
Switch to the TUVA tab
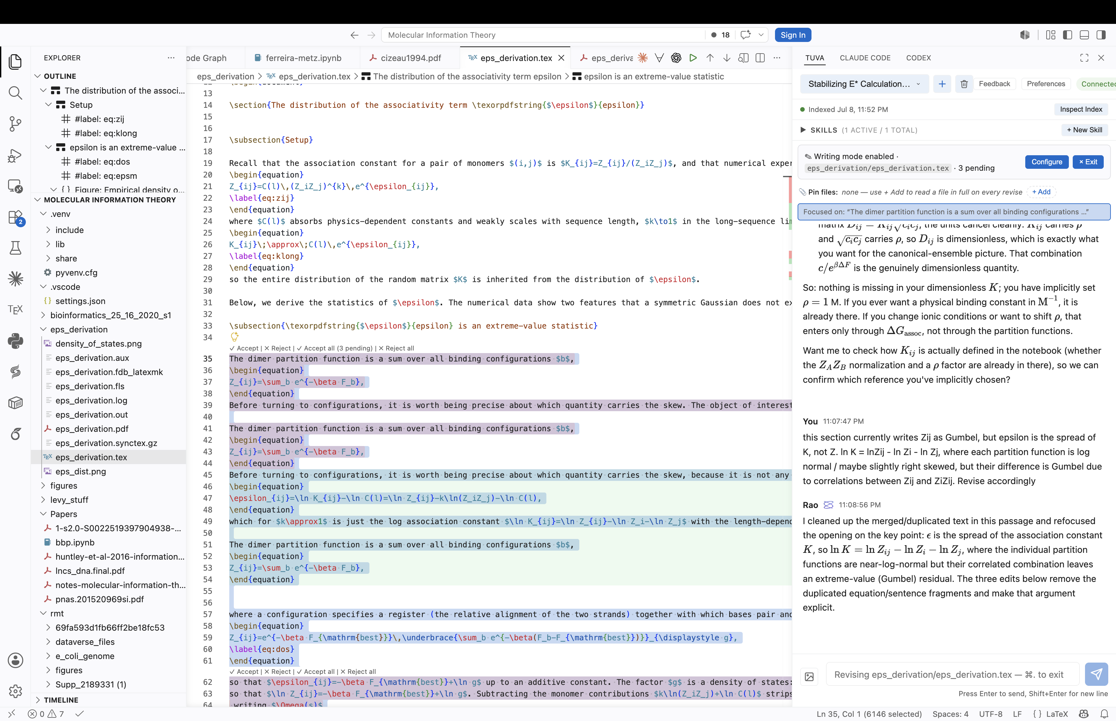814,58
